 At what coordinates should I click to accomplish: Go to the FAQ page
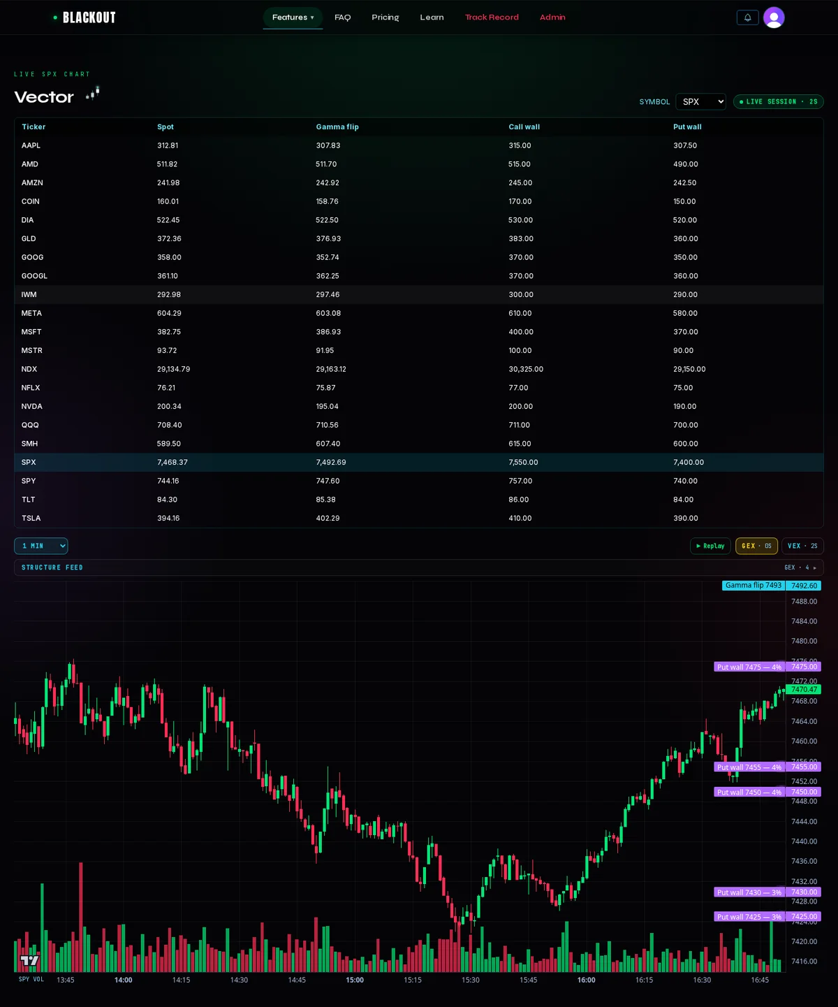click(x=343, y=17)
